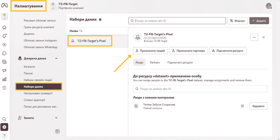Switch to the Partners tab

pyautogui.click(x=155, y=62)
